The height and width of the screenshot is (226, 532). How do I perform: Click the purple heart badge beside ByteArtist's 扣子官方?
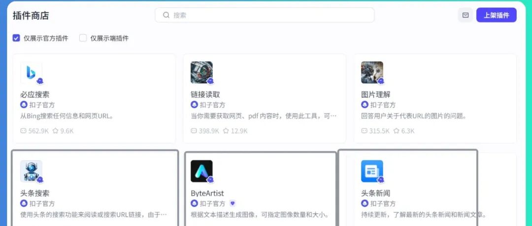(233, 203)
